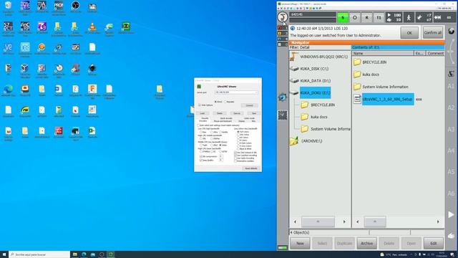Click the Save as button in UltraVNC Viewer
This screenshot has height=258, width=458.
[x=237, y=113]
